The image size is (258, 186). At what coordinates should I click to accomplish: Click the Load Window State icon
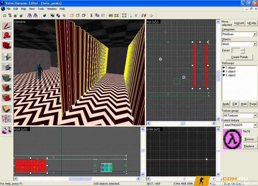pyautogui.click(x=30, y=15)
